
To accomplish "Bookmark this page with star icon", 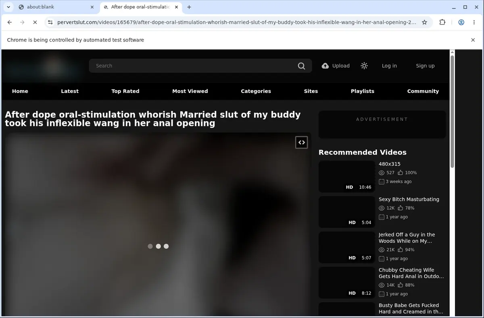I will [x=424, y=23].
